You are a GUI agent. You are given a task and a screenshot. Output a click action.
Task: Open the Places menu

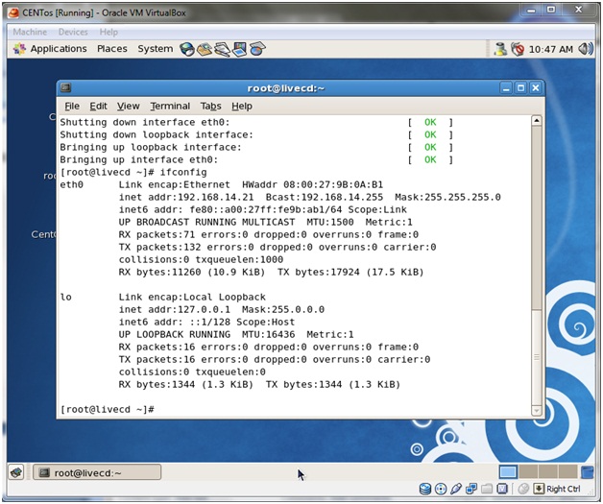[112, 49]
